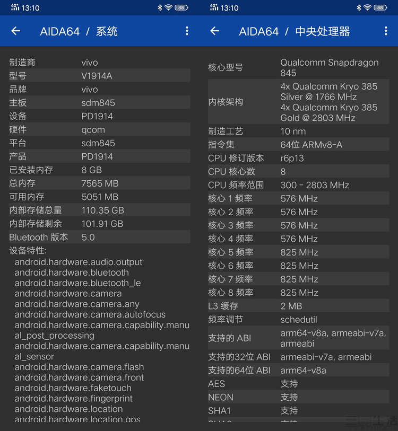Select android.hardware.camera.front entry
398x431 pixels.
pyautogui.click(x=79, y=377)
